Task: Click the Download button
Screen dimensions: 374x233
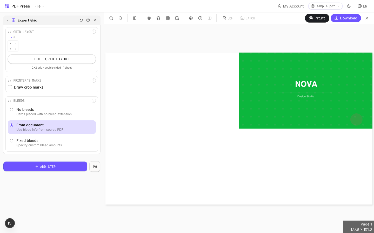Action: [x=346, y=18]
